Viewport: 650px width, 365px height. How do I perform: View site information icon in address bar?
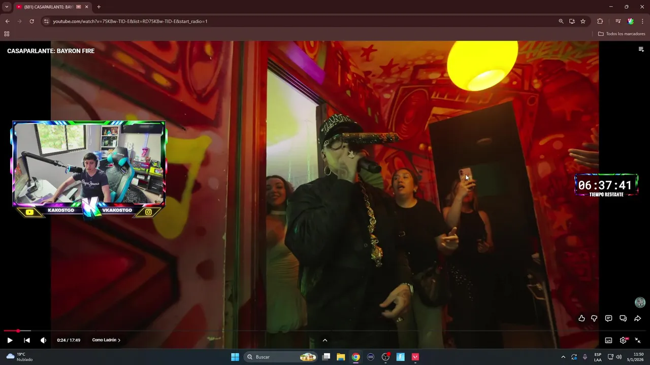pyautogui.click(x=46, y=21)
